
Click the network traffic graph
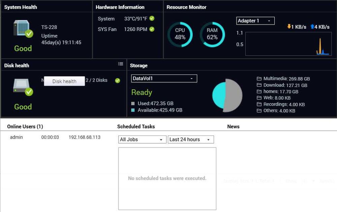click(x=288, y=44)
